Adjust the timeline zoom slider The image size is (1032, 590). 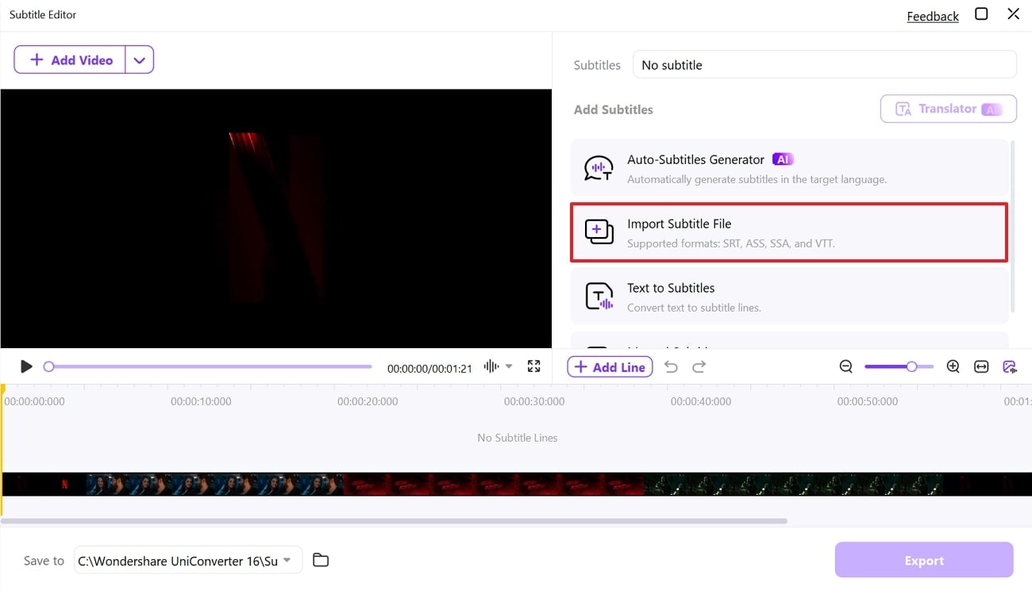900,366
